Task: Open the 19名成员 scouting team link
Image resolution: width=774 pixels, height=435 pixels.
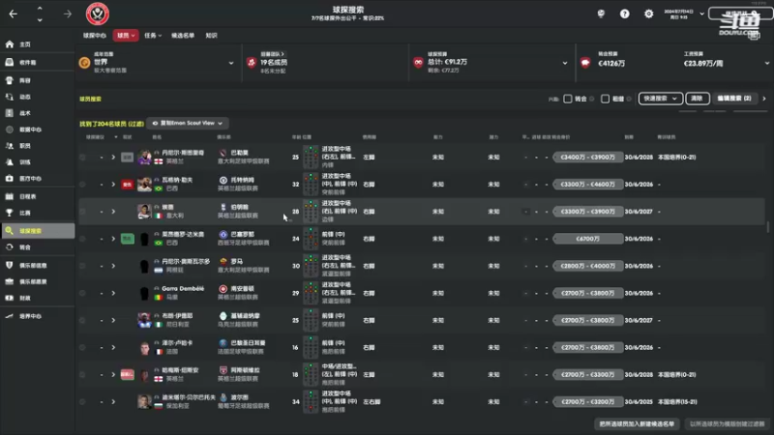Action: (x=274, y=62)
